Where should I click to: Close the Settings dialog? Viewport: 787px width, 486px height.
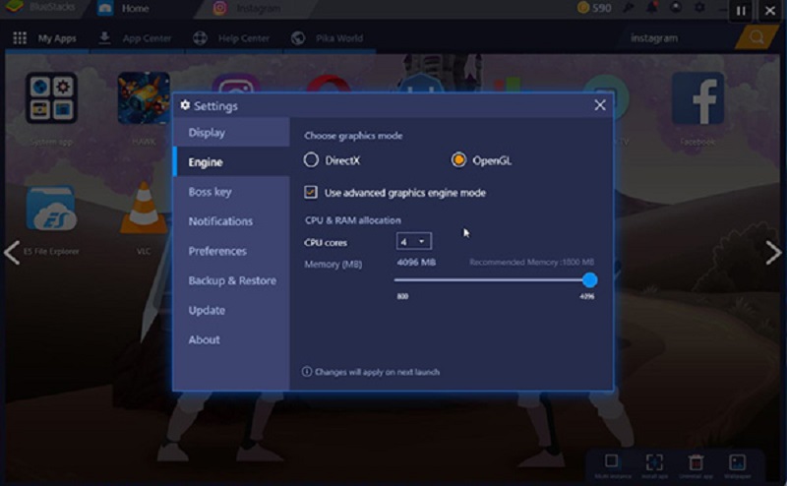pyautogui.click(x=600, y=105)
